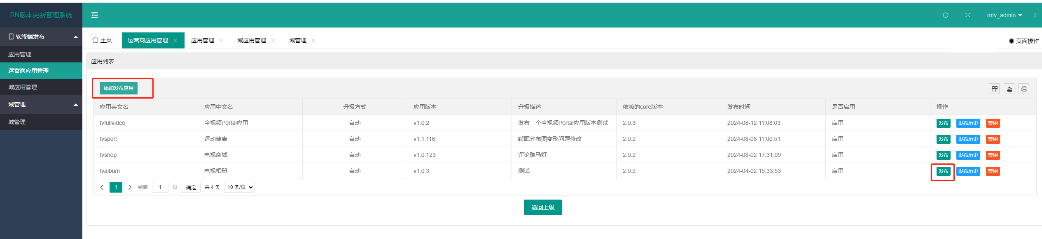
Task: Open the 页面操作 tab operations menu
Action: (1024, 41)
